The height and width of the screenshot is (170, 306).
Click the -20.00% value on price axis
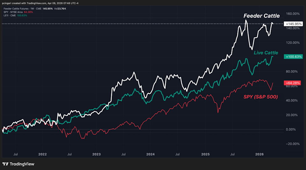click(x=293, y=144)
